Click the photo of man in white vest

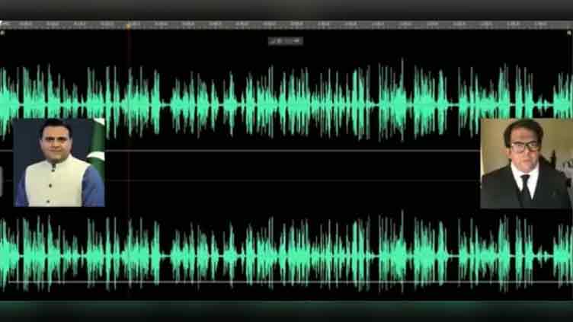(59, 162)
